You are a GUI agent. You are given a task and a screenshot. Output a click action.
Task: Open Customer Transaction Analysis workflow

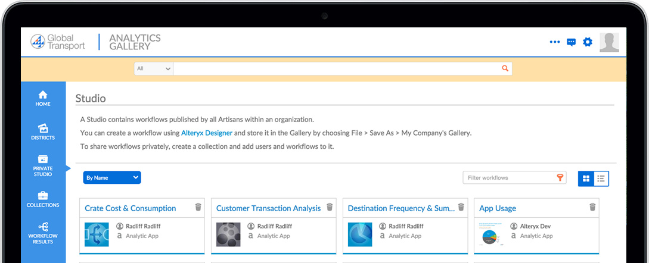click(x=269, y=208)
